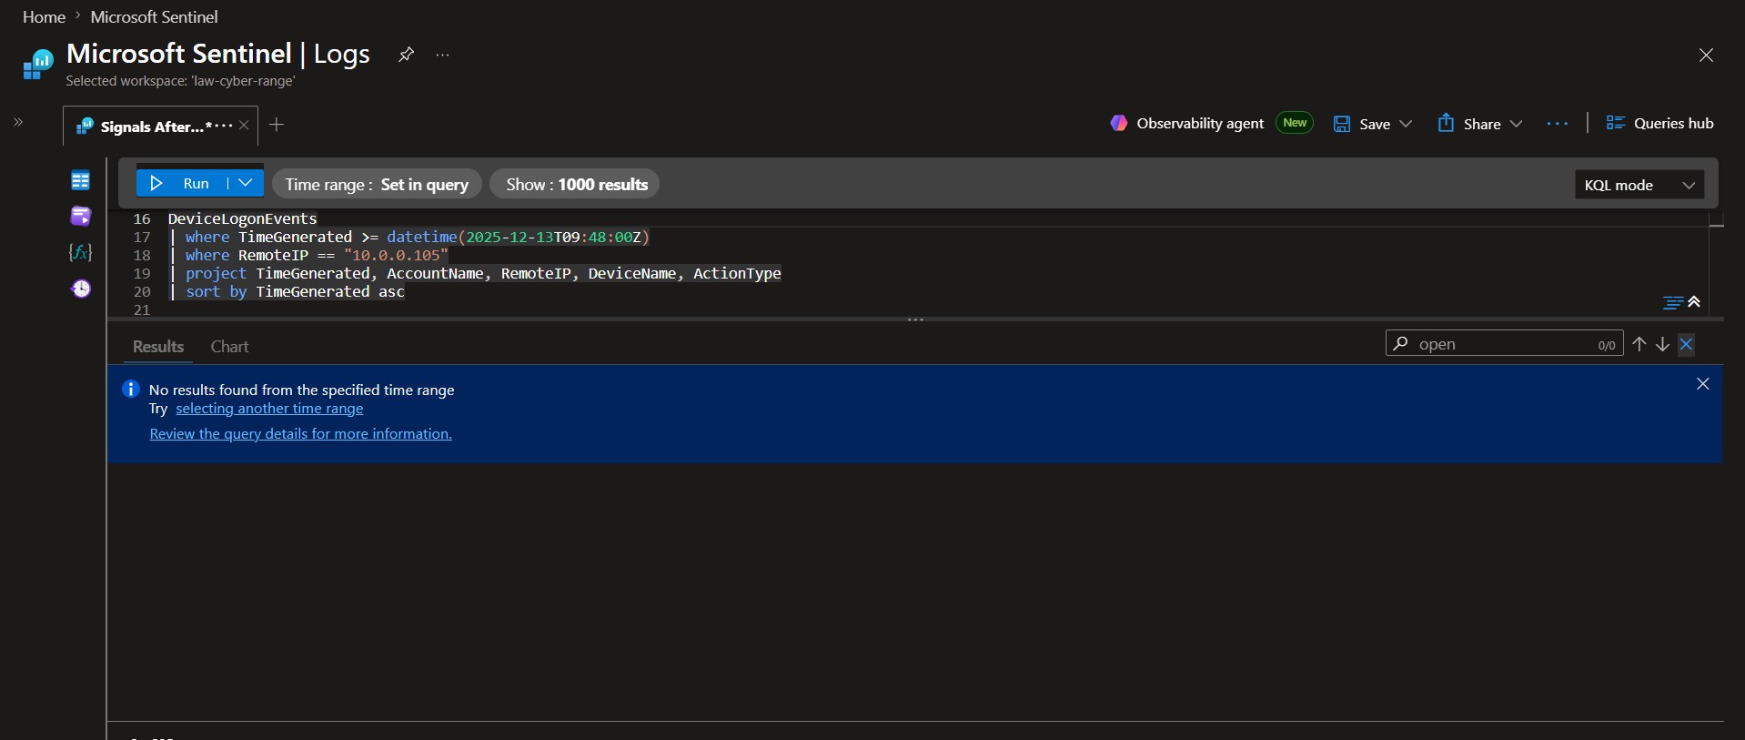The image size is (1745, 740).
Task: Open the more options ellipsis beside the title
Action: (x=442, y=55)
